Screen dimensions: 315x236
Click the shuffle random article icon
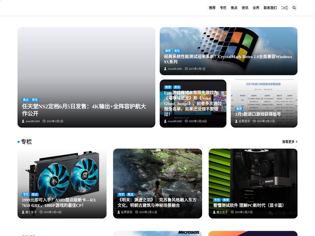click(284, 8)
